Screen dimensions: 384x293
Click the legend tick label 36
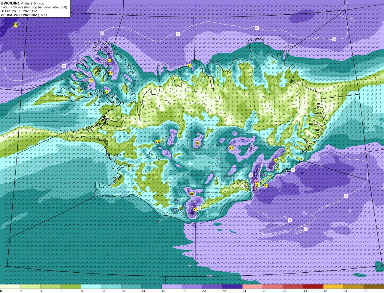coord(365,291)
